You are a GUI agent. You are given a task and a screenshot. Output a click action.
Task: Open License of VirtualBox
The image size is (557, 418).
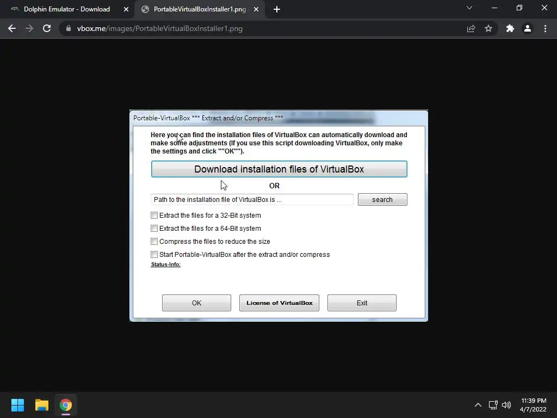[279, 303]
